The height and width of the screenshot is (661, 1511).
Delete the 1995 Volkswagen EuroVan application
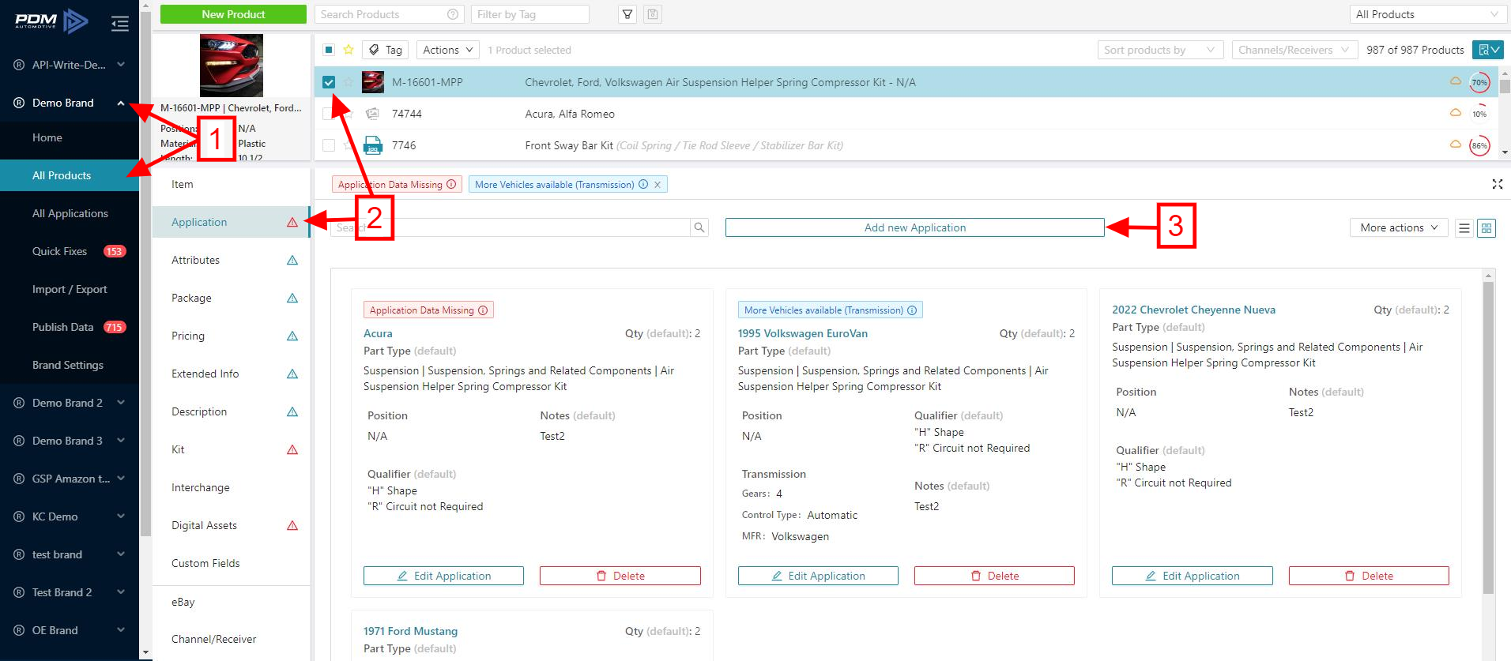tap(994, 576)
